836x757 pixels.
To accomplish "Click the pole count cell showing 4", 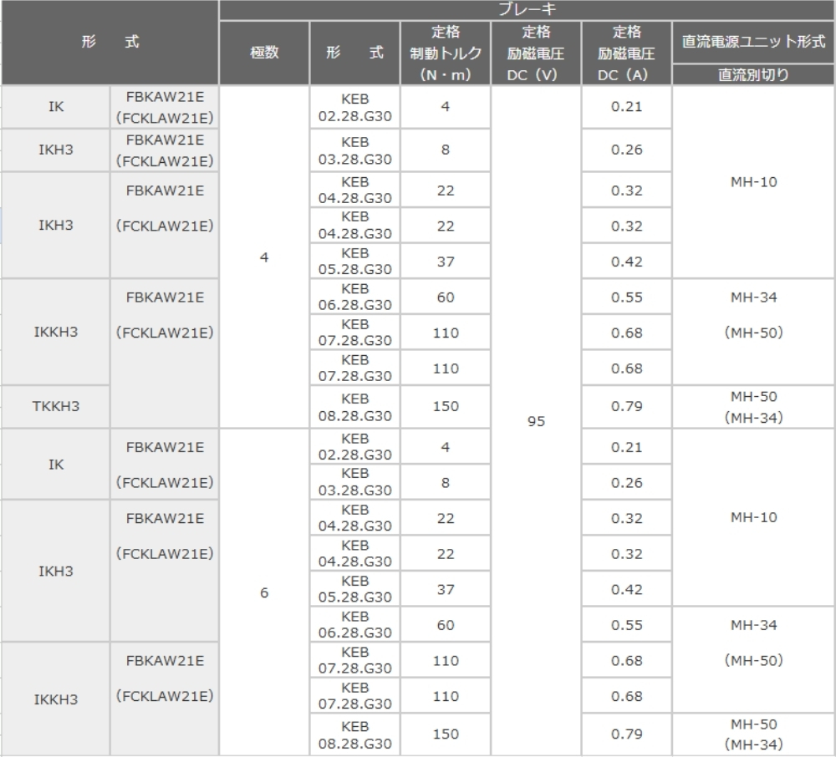I will [x=264, y=257].
